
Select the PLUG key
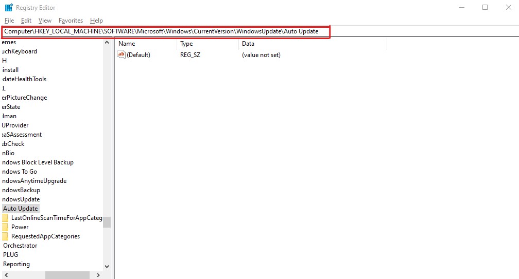click(x=11, y=254)
